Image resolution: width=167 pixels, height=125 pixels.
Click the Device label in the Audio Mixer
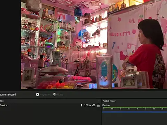[106, 106]
